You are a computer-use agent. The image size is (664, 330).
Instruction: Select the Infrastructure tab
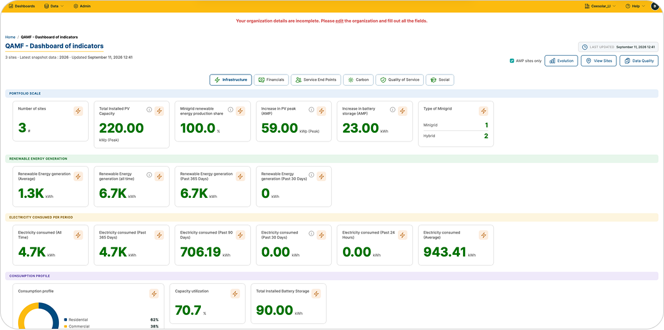tap(231, 80)
